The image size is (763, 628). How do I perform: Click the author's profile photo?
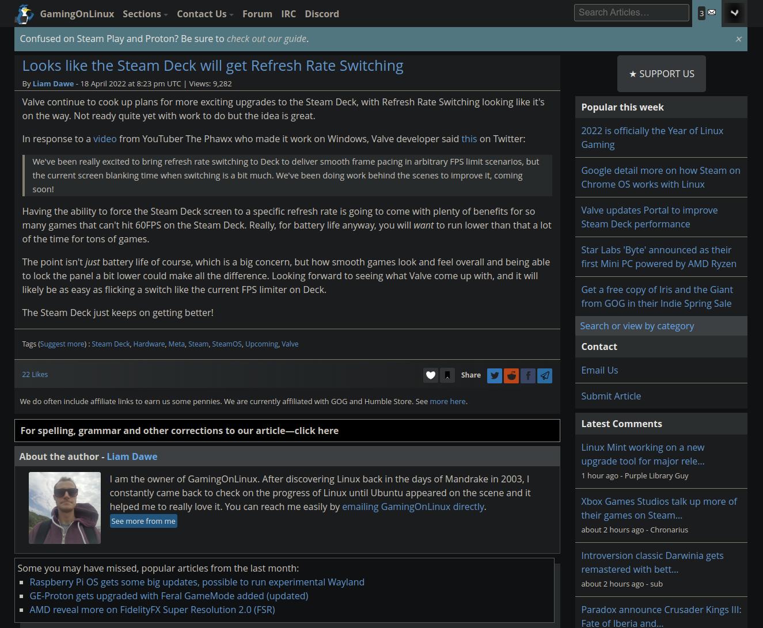click(64, 508)
